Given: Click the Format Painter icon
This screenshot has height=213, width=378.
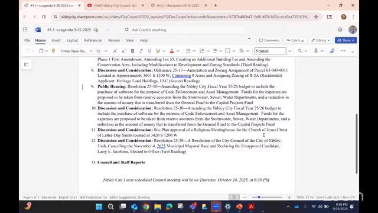Looking at the screenshot, I should tap(53, 51).
